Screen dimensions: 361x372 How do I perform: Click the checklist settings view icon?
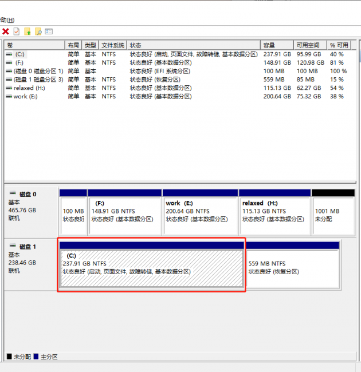pos(49,31)
